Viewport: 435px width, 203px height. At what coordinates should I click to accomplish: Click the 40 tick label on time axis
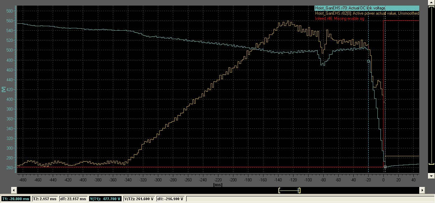413,180
